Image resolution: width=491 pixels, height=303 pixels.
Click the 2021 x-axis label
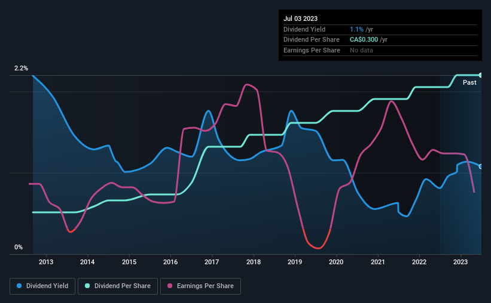pos(377,262)
